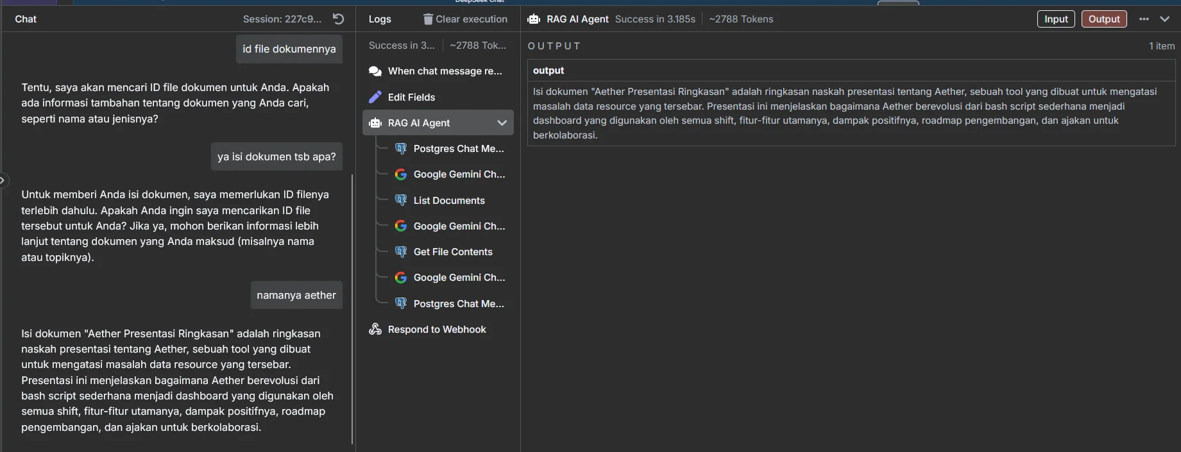Image resolution: width=1181 pixels, height=452 pixels.
Task: Click the Get File Contents database icon
Action: pyautogui.click(x=401, y=251)
